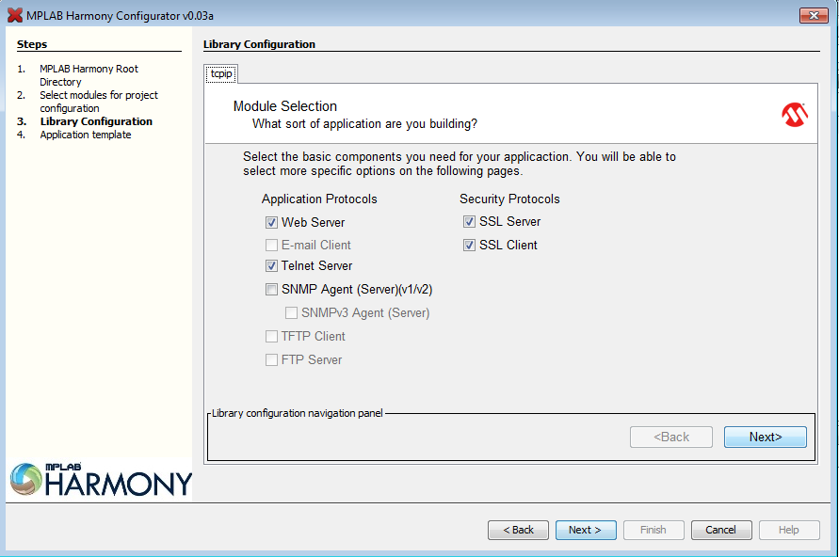Open Help for the wizard
Screen dimensions: 839x557
(789, 530)
